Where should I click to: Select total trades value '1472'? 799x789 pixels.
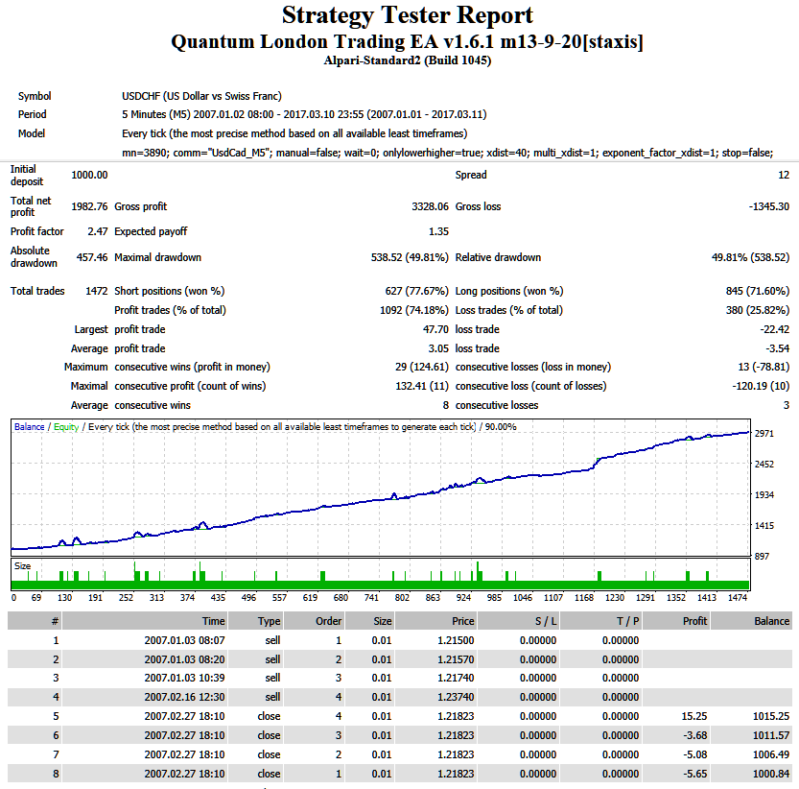point(96,291)
